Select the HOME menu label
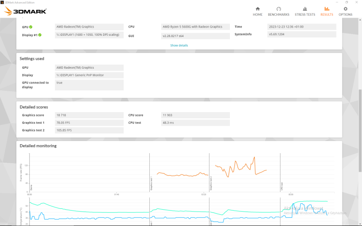This screenshot has height=226, width=362. tap(257, 14)
